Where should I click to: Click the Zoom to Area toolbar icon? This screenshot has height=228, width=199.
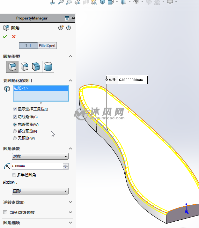[69, 2]
